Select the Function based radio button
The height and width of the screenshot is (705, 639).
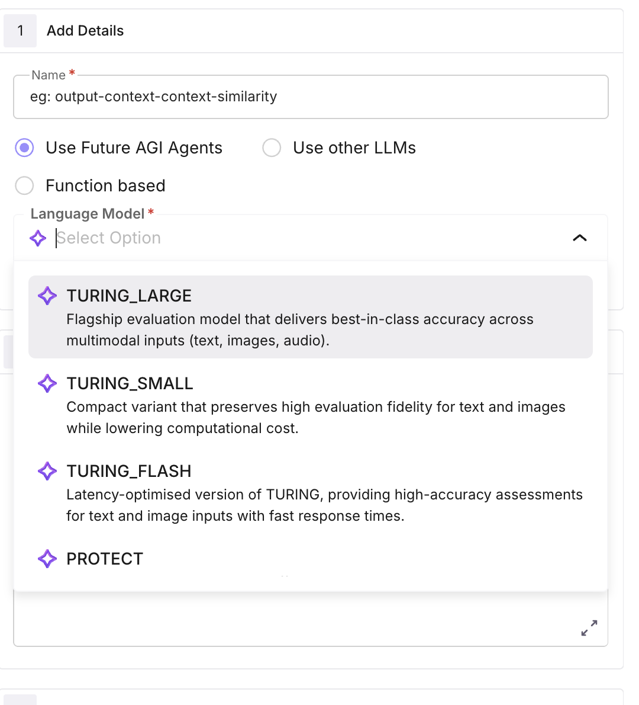click(x=24, y=185)
